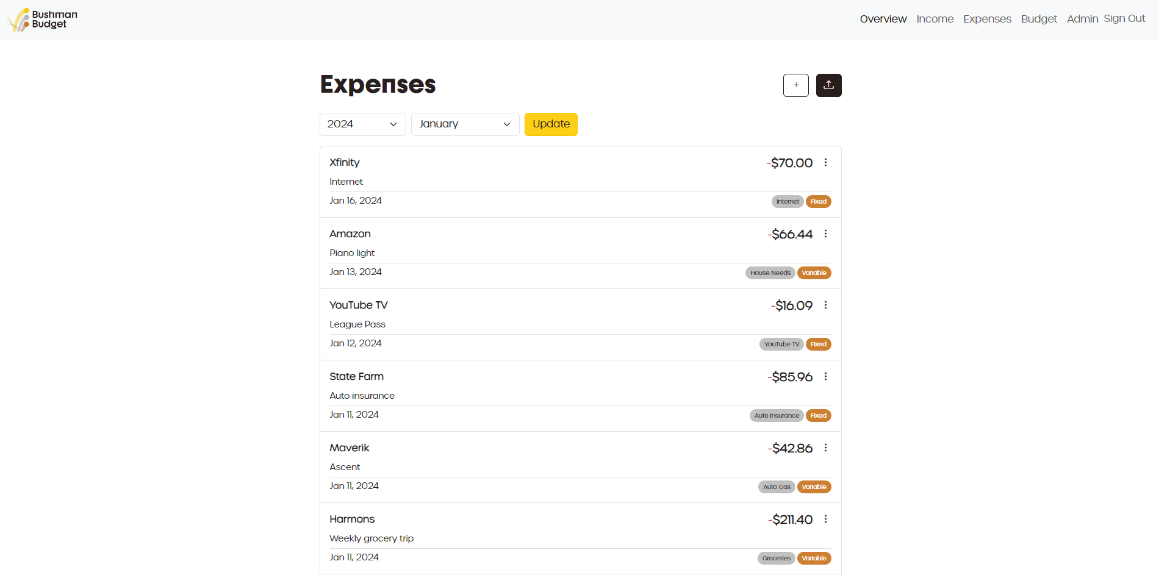Image resolution: width=1159 pixels, height=575 pixels.
Task: Click Sign Out
Action: (x=1125, y=18)
